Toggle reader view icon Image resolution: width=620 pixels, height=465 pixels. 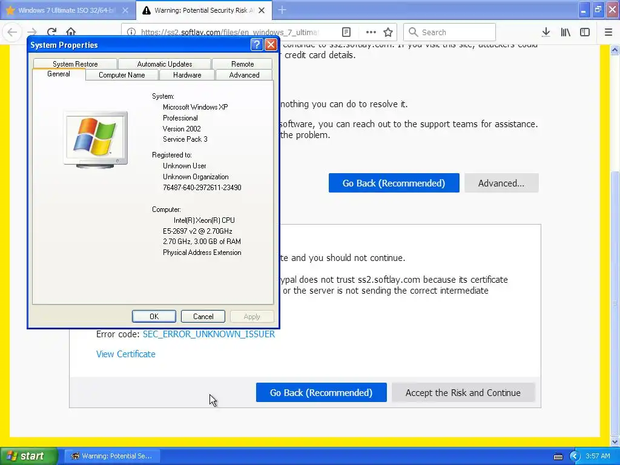pyautogui.click(x=346, y=32)
